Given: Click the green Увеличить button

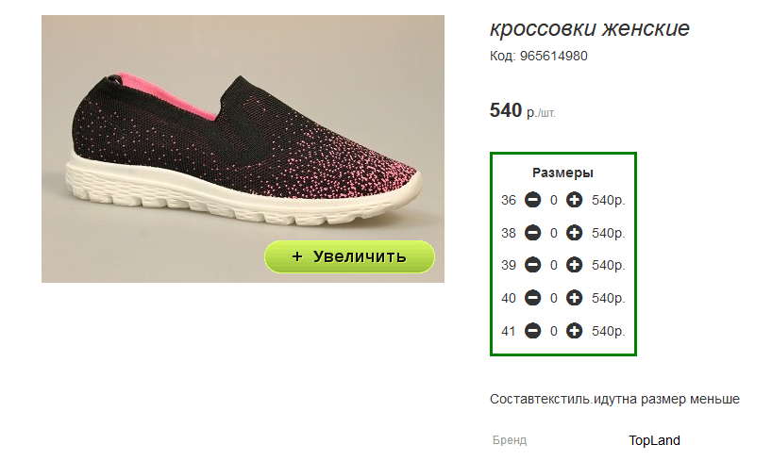Looking at the screenshot, I should [x=349, y=256].
